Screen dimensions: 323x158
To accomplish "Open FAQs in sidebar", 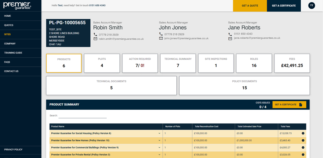I will [21, 62].
